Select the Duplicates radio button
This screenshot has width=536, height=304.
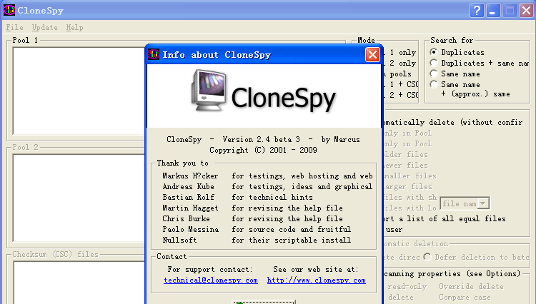click(434, 52)
